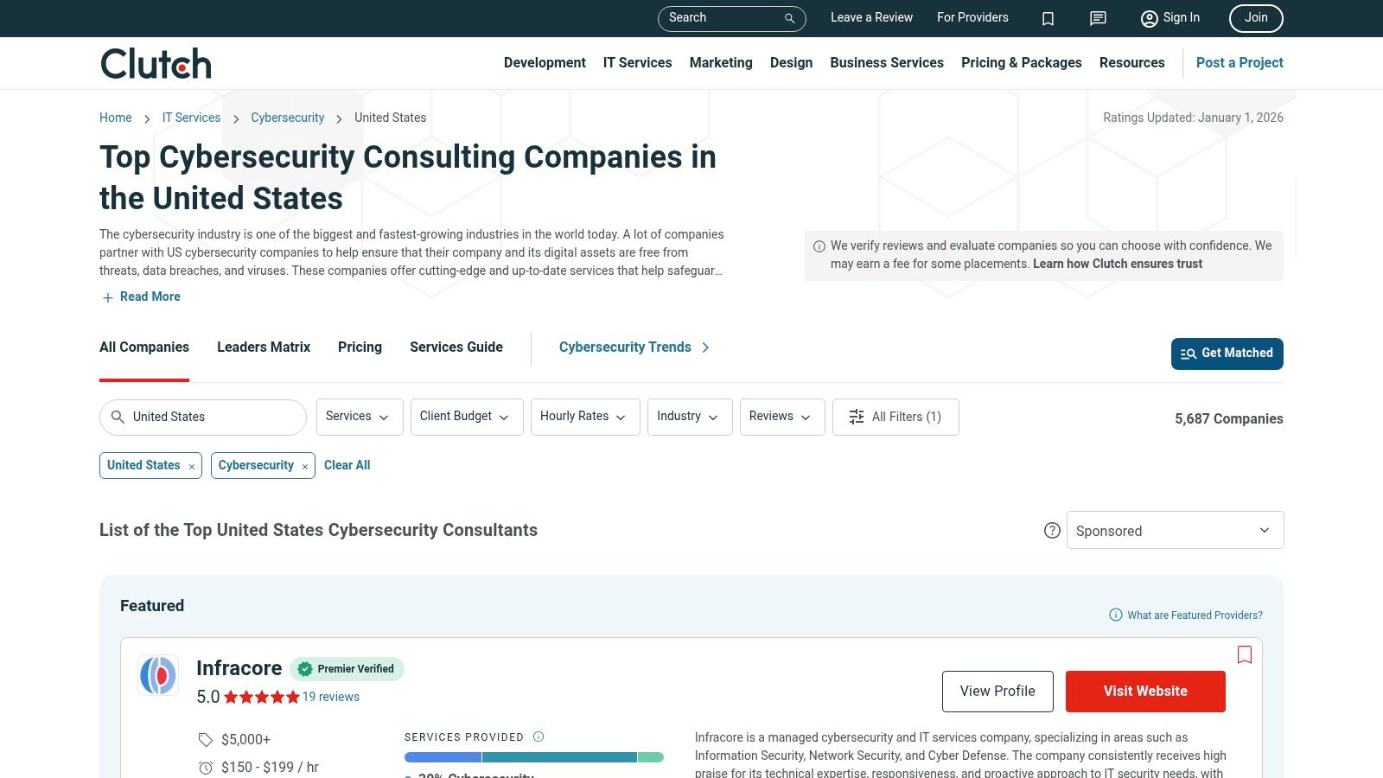The image size is (1383, 778).
Task: Open the All Filters sliders icon
Action: click(x=856, y=417)
